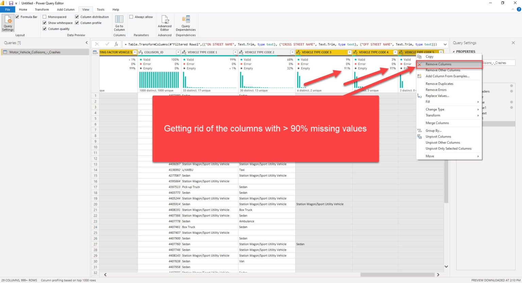This screenshot has height=283, width=522.
Task: Enable the Monospaced option
Action: point(45,16)
